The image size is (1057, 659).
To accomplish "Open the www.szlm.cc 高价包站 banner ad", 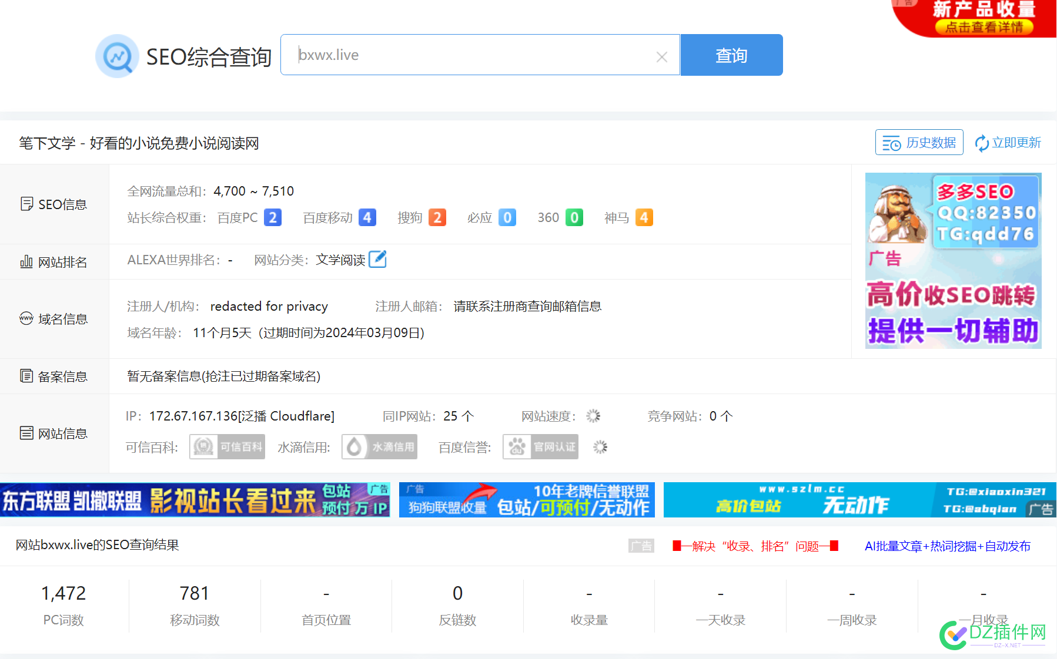I will [860, 500].
